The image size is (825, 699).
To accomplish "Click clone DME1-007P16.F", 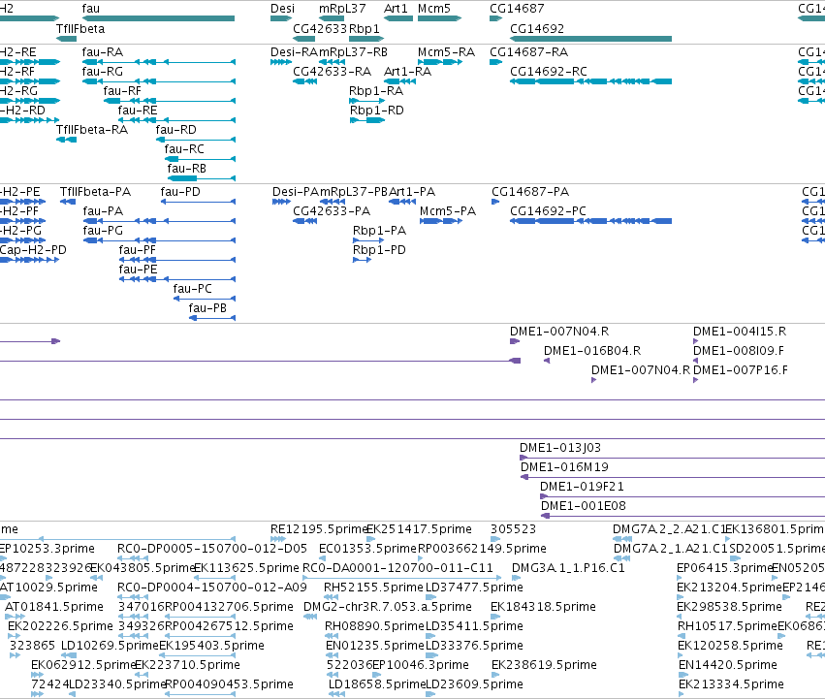I will (x=741, y=370).
